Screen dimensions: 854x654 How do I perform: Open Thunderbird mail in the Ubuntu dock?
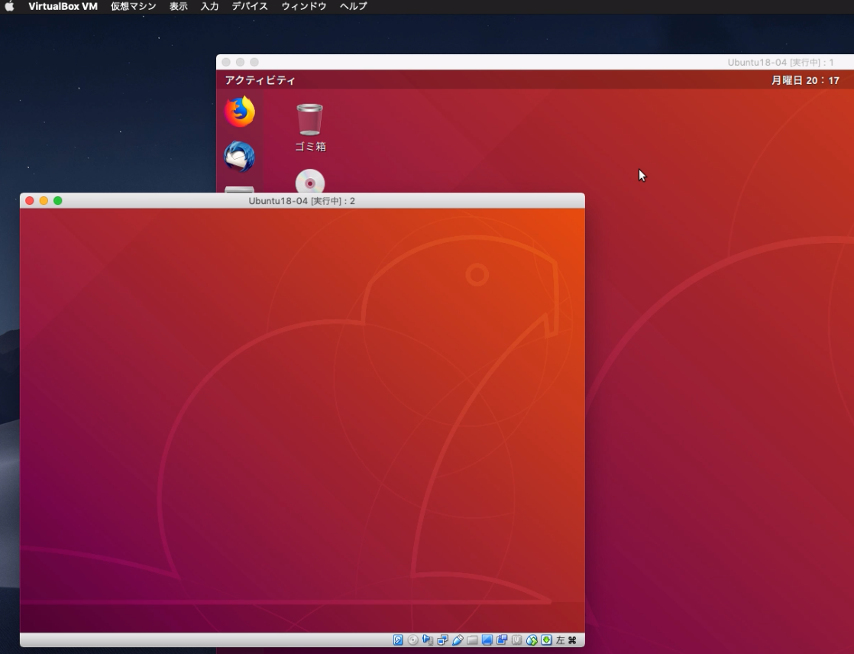click(240, 157)
